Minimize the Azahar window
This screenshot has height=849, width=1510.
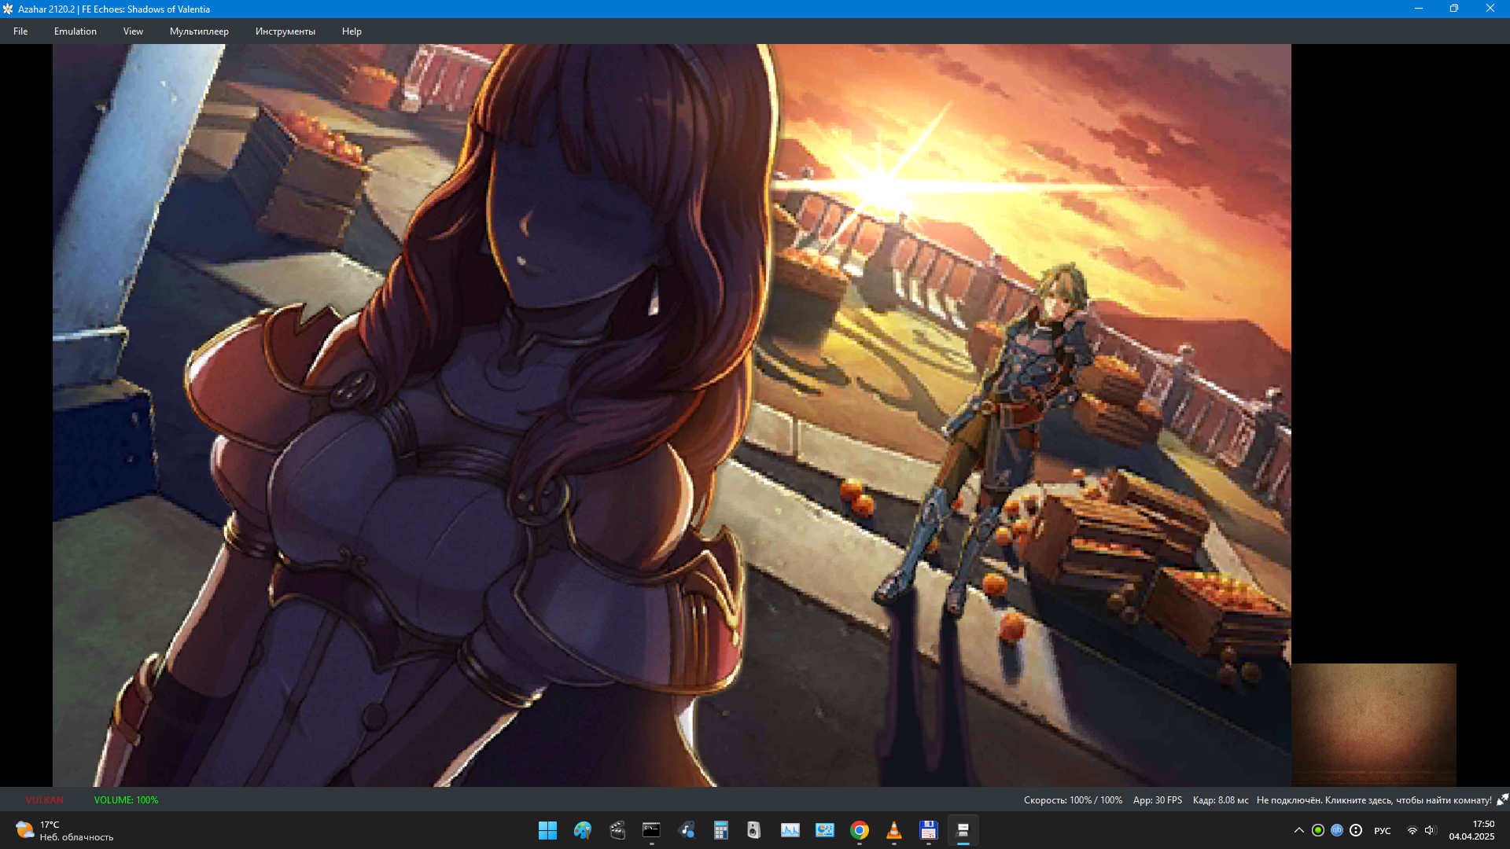pyautogui.click(x=1419, y=9)
